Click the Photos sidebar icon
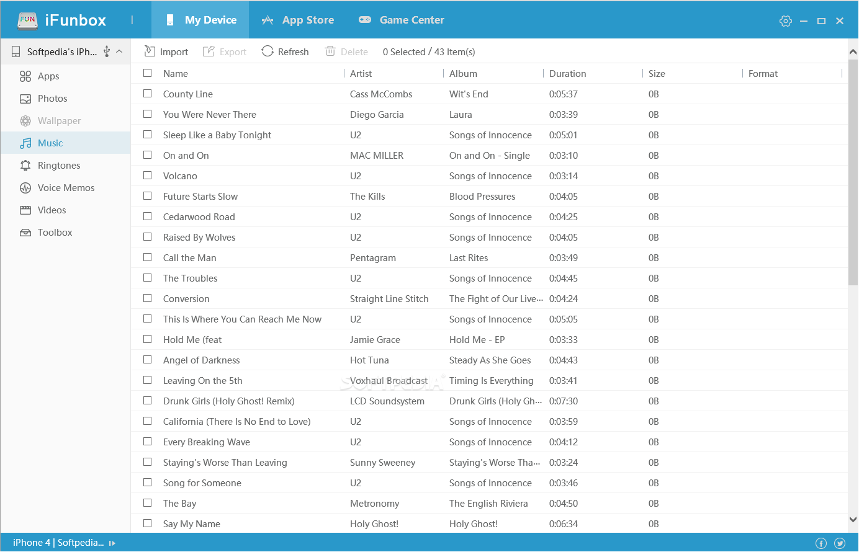859x552 pixels. tap(25, 99)
